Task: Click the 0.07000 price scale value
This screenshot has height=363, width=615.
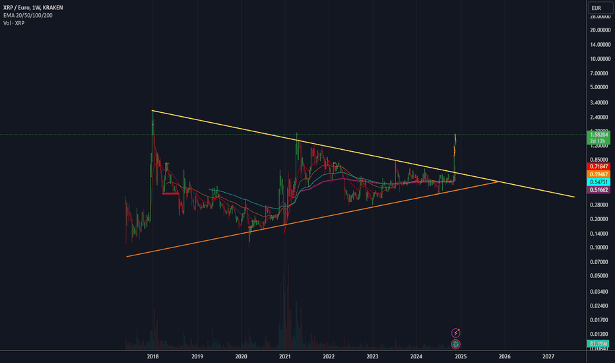Action: point(600,262)
